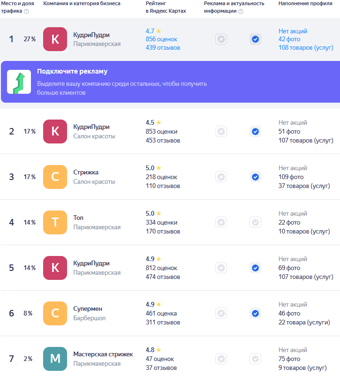Open '108 товаров (услуг)' link

[306, 47]
